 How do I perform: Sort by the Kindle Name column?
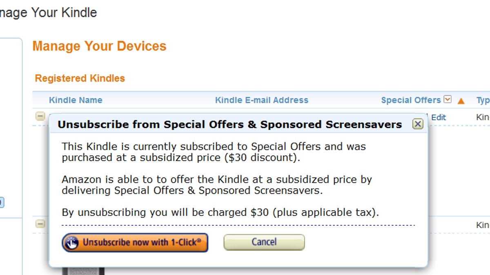[76, 100]
